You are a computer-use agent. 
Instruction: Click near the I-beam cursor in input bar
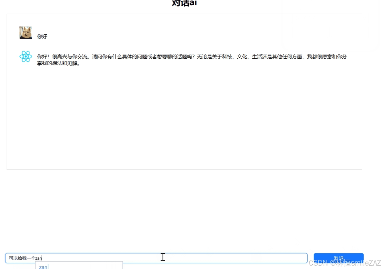(x=163, y=257)
